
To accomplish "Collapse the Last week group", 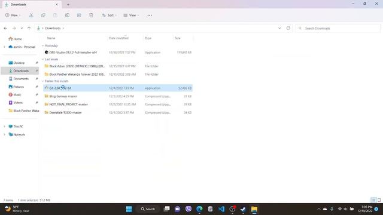I will 43,59.
